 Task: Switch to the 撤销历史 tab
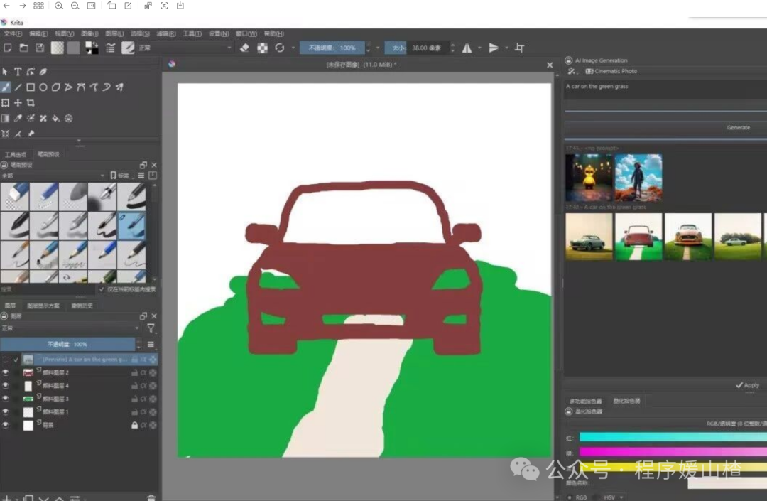[82, 306]
